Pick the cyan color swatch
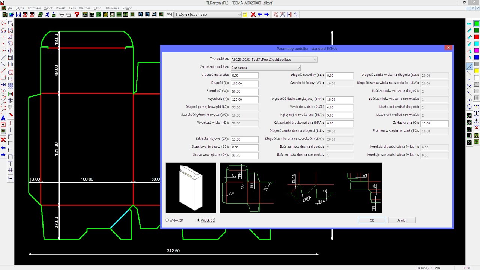The height and width of the screenshot is (270, 480). click(x=477, y=44)
